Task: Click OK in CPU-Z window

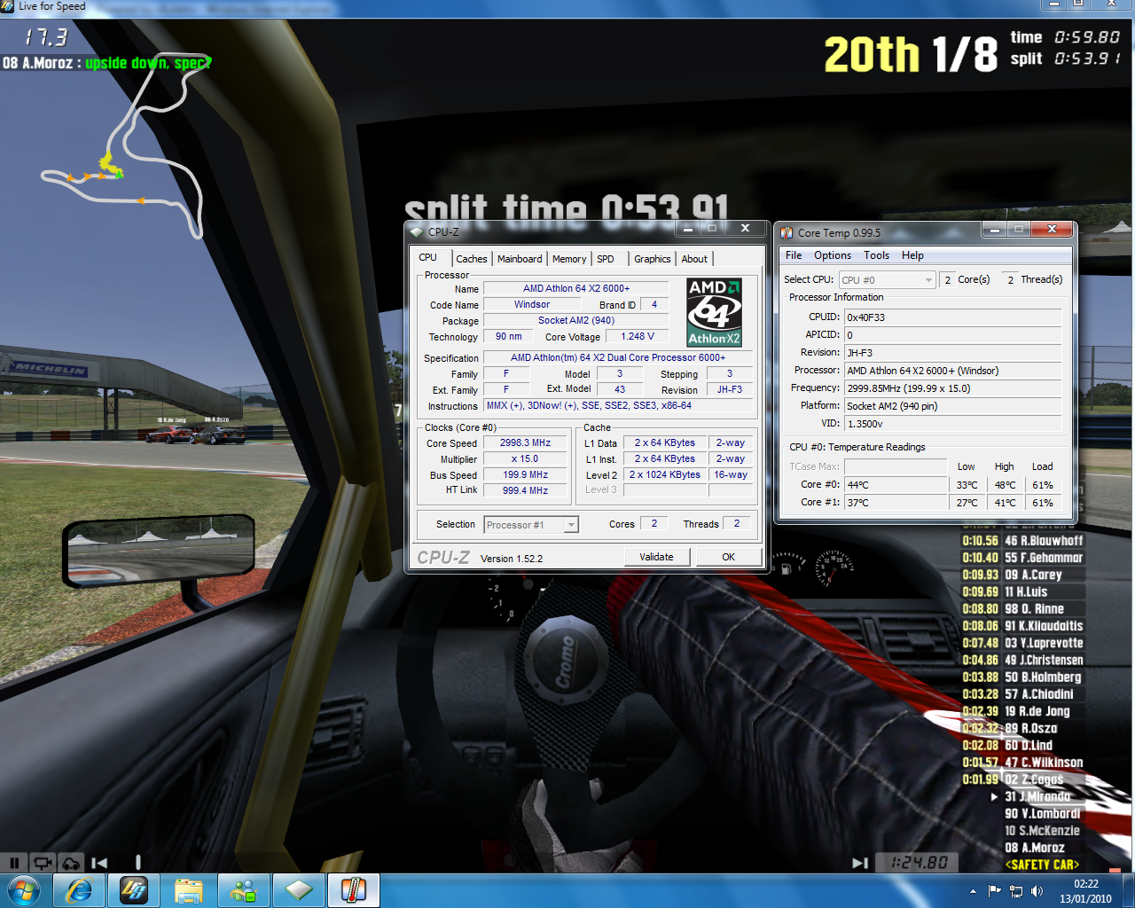Action: click(728, 557)
